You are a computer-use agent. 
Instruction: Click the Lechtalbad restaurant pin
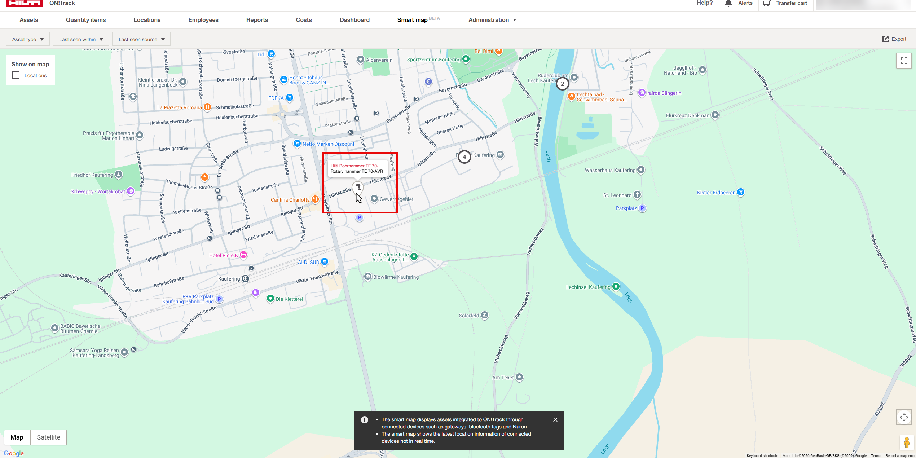[571, 96]
